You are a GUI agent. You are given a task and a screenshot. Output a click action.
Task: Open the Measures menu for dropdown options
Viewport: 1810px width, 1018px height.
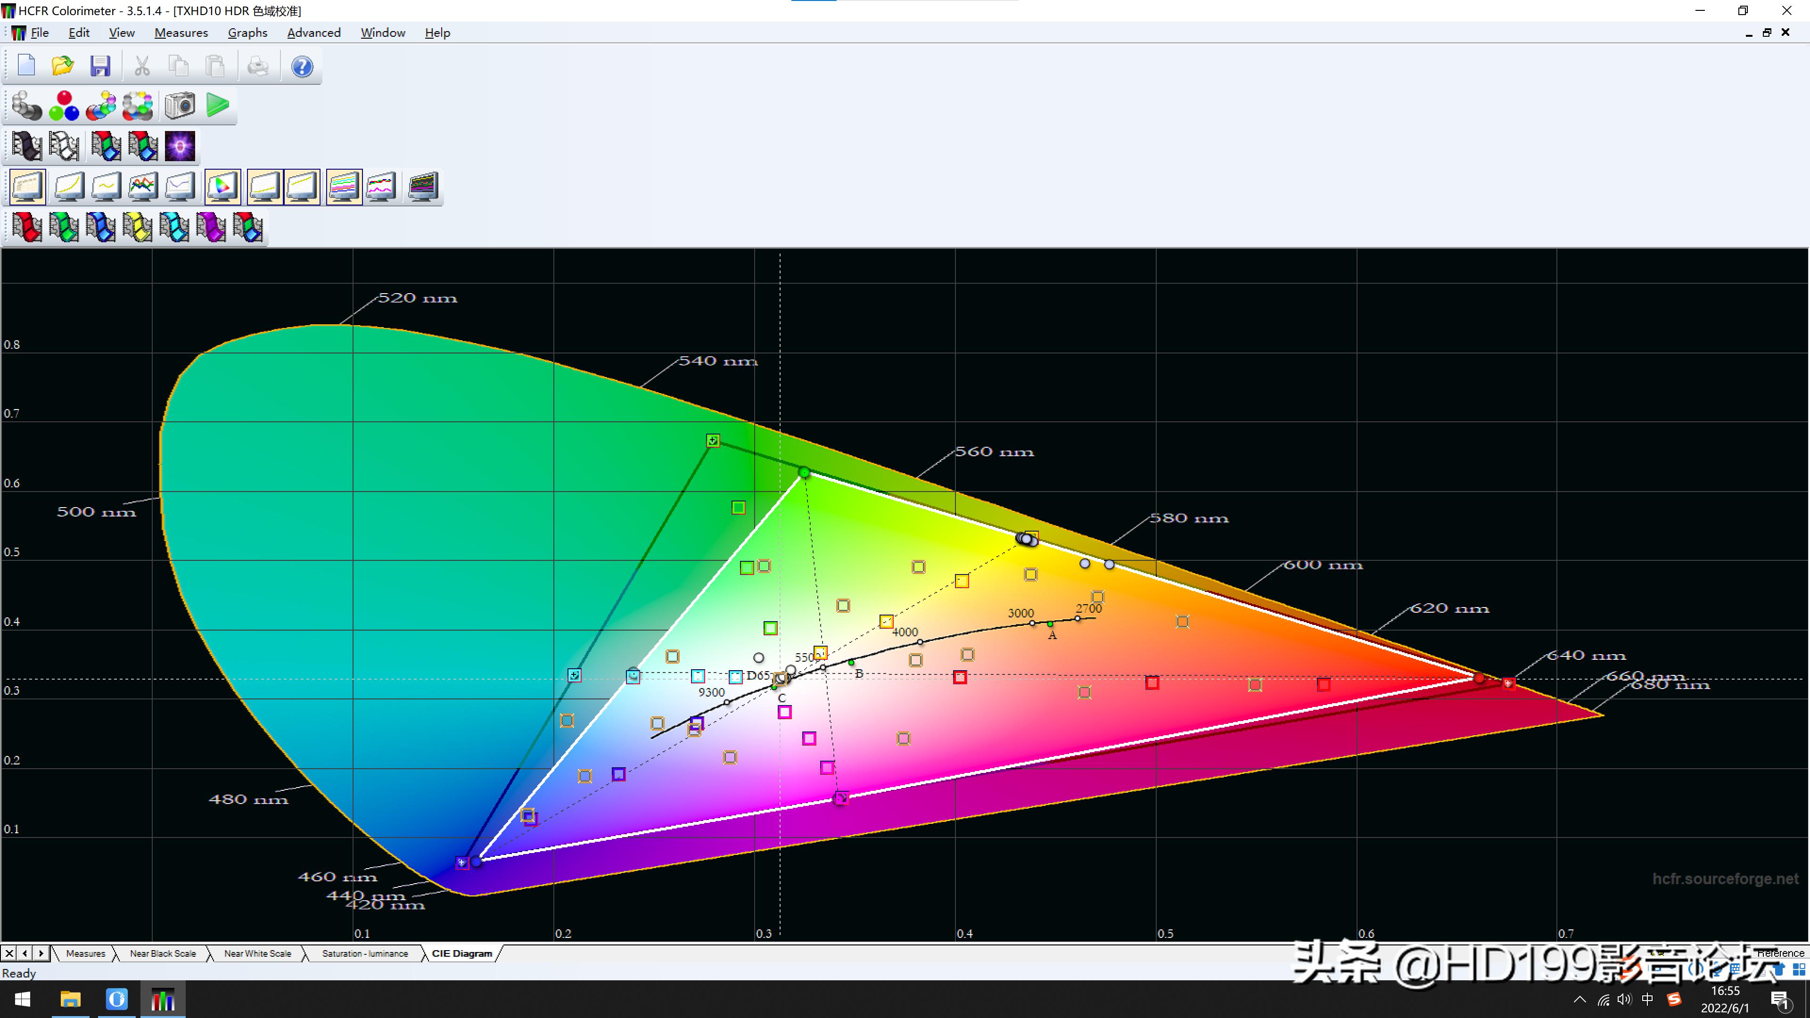coord(181,33)
